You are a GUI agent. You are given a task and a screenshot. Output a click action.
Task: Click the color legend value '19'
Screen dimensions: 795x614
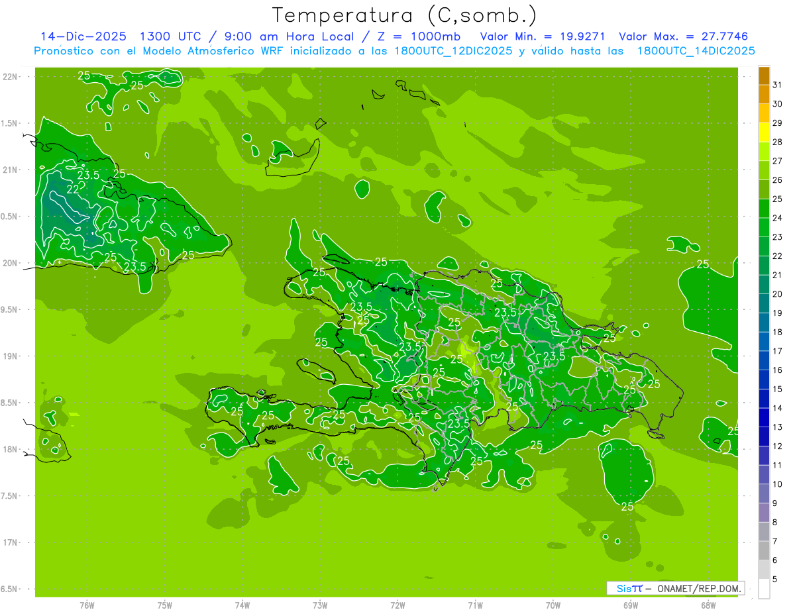click(778, 313)
